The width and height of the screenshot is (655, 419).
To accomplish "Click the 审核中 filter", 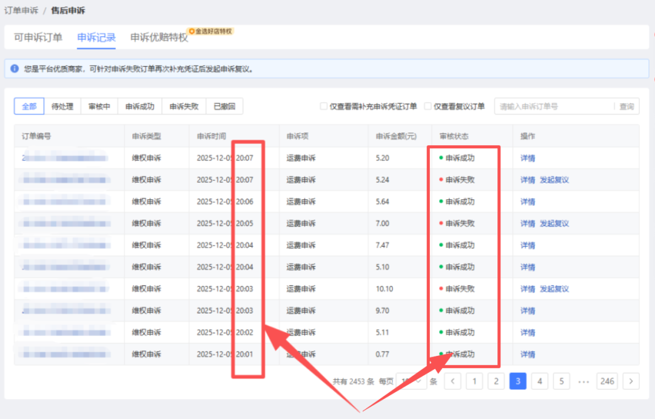I will (x=99, y=106).
